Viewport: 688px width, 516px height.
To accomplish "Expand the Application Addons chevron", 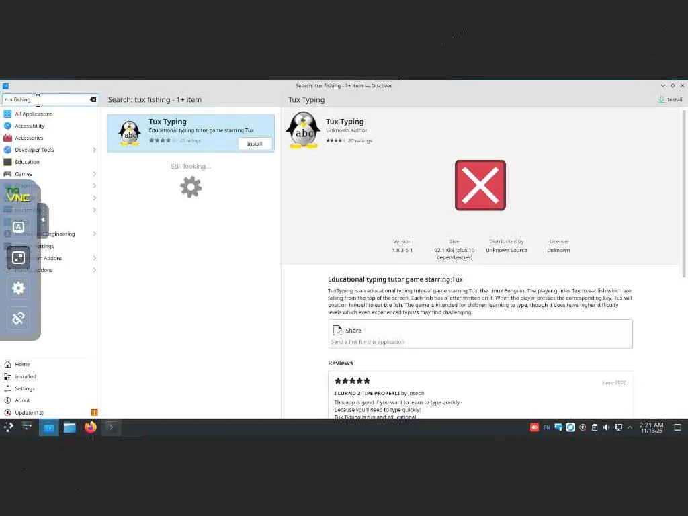I will click(x=94, y=258).
